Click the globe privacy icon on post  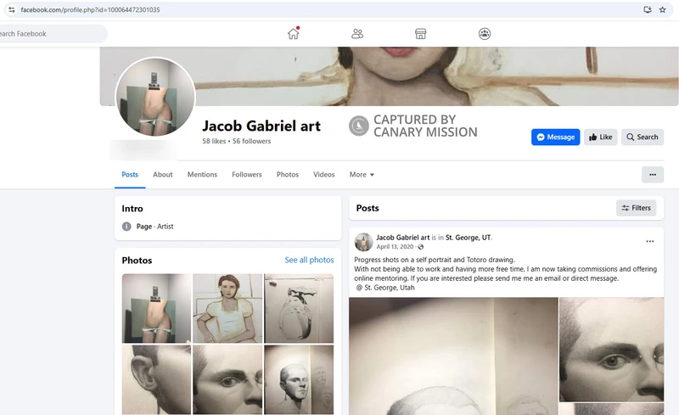point(420,247)
